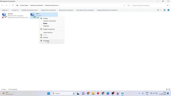The height and width of the screenshot is (96, 171).
Task: Select the Wi-Fi adapter icon
Action: pyautogui.click(x=33, y=15)
